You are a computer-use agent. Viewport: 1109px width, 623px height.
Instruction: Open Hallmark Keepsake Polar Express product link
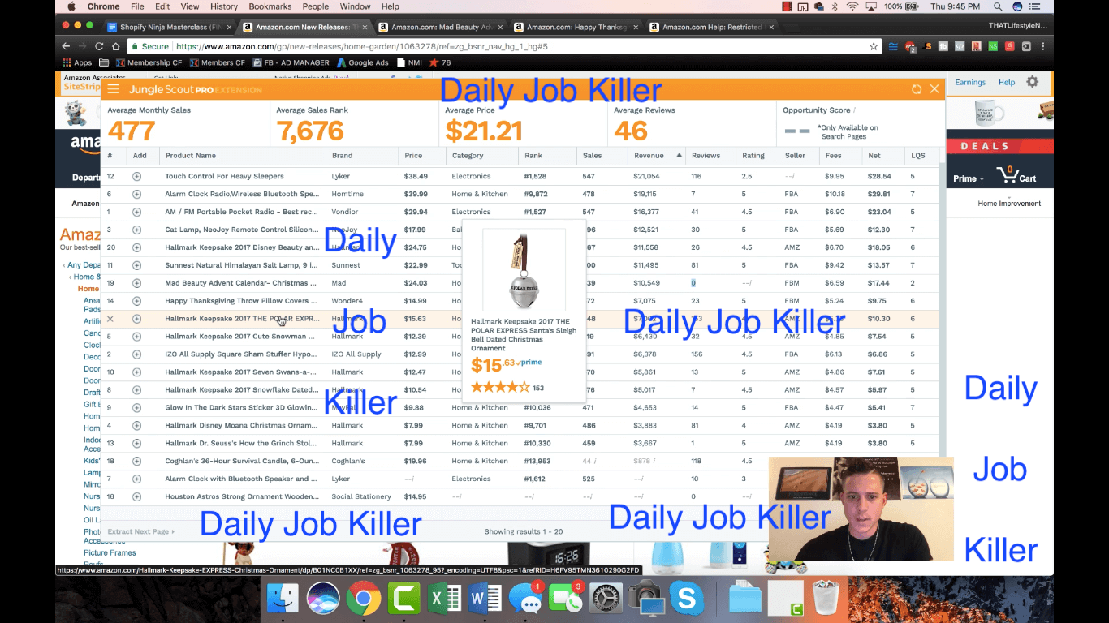click(x=242, y=319)
